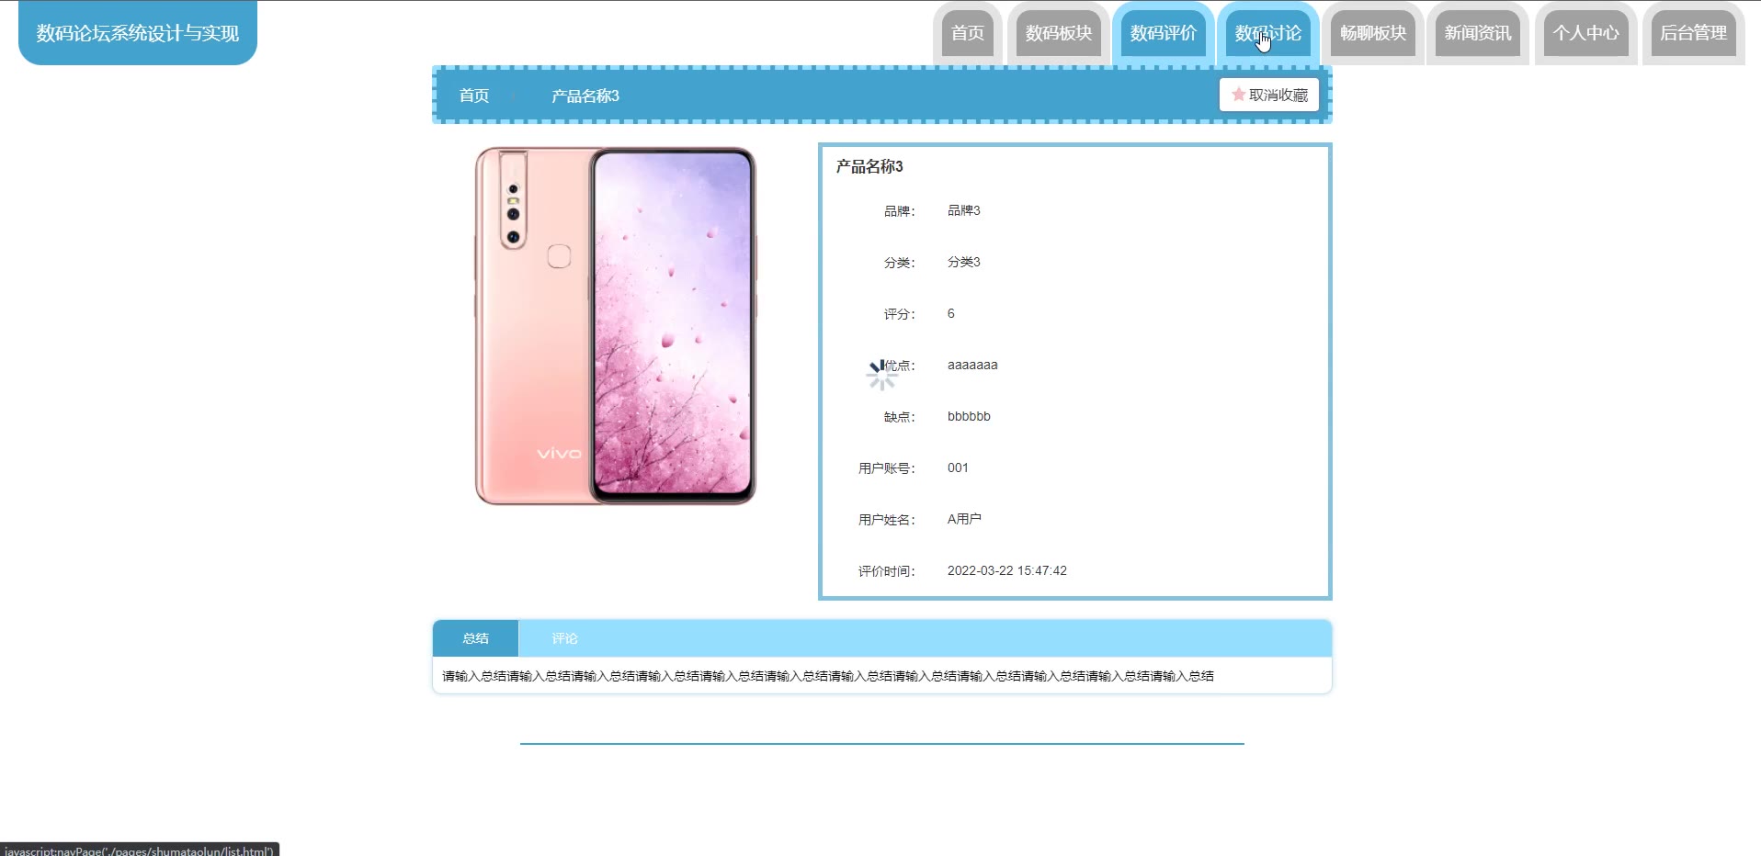This screenshot has height=856, width=1761.
Task: Click 取消收藏 button to unfavorite
Action: click(x=1269, y=95)
